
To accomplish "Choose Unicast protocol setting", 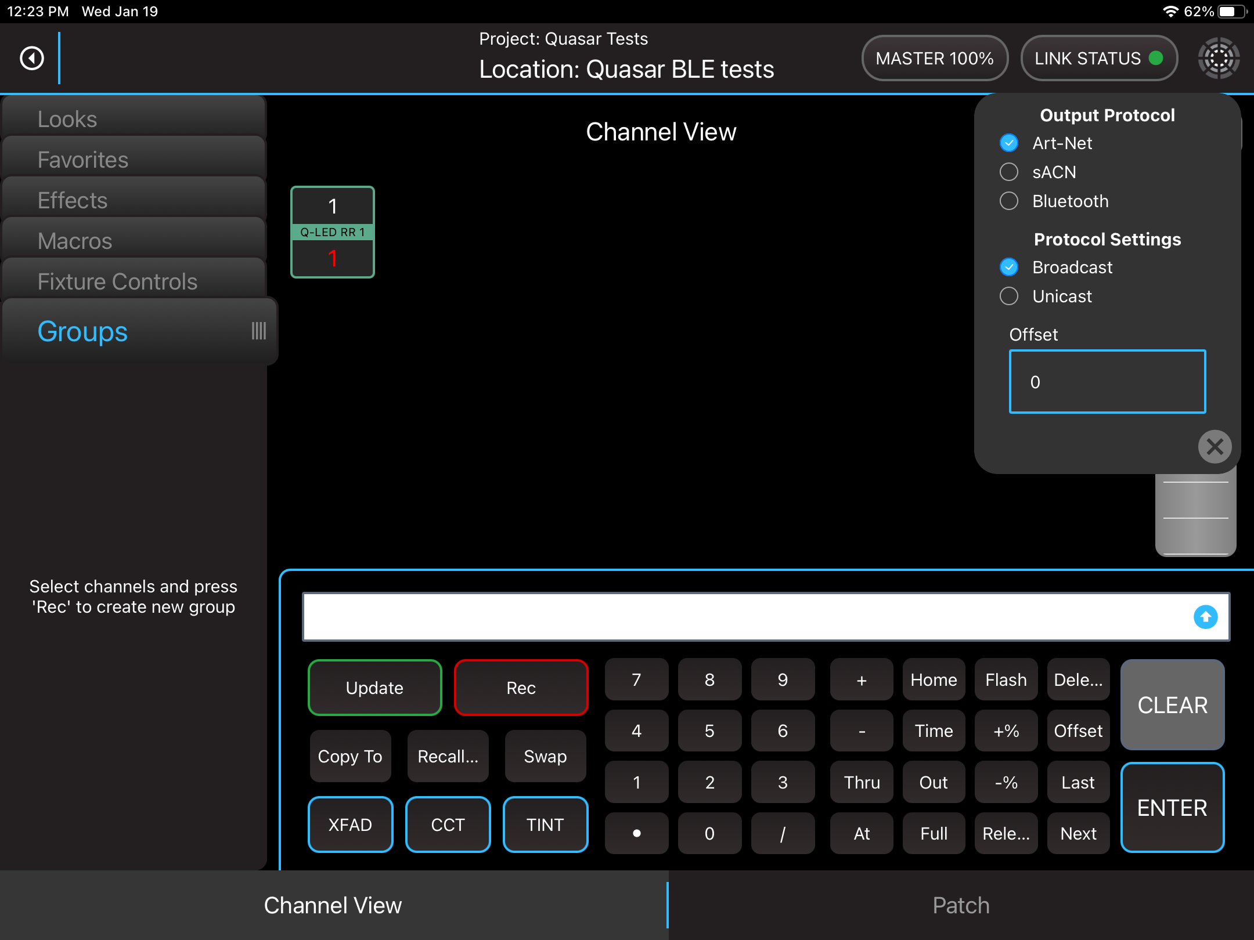I will (1009, 297).
